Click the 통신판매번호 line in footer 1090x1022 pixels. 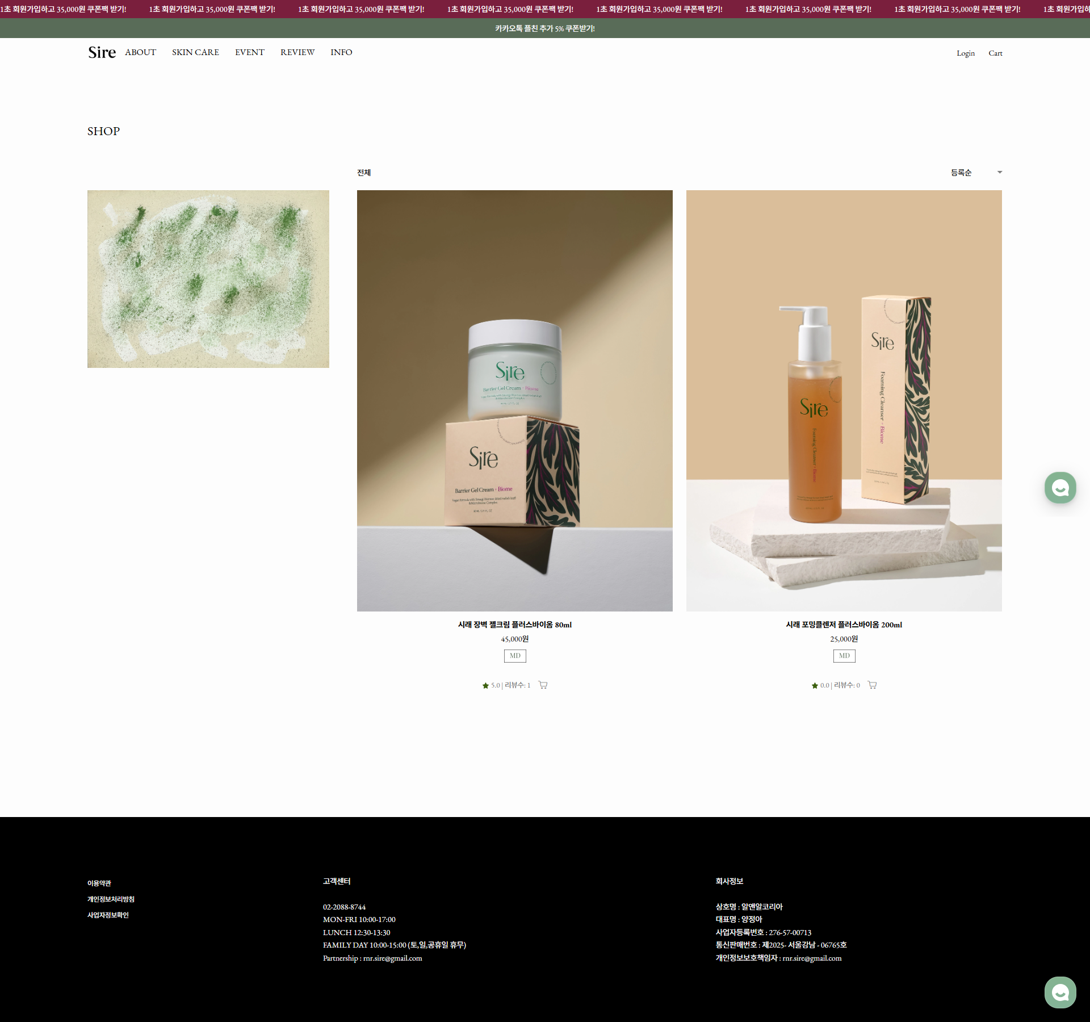click(x=781, y=945)
